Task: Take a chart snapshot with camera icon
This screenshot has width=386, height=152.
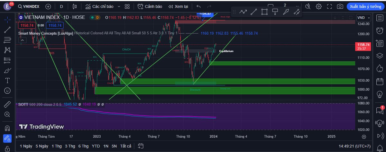Action: tap(340, 6)
